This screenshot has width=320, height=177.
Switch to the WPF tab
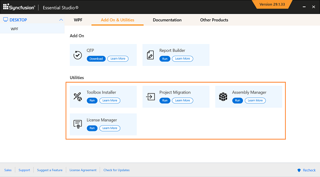tap(78, 20)
